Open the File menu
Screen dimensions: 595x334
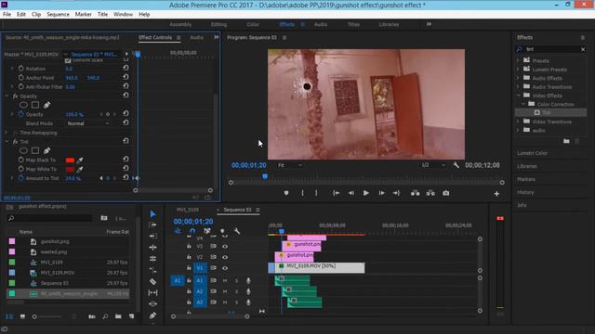7,15
